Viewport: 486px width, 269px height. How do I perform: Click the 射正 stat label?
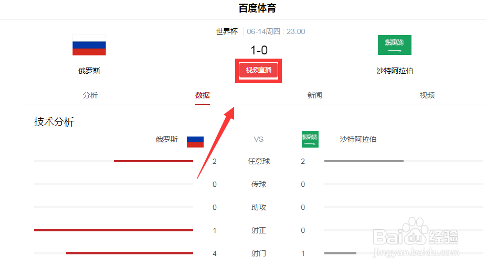point(259,231)
